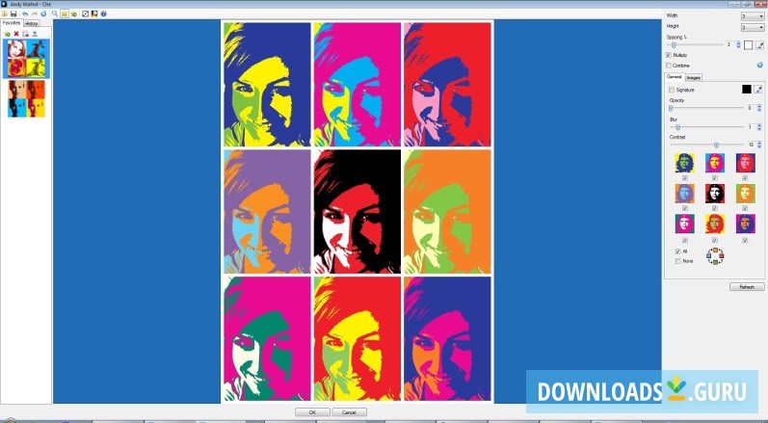768x423 pixels.
Task: Select the red-yellow Che color preset thumbnail
Action: (715, 224)
